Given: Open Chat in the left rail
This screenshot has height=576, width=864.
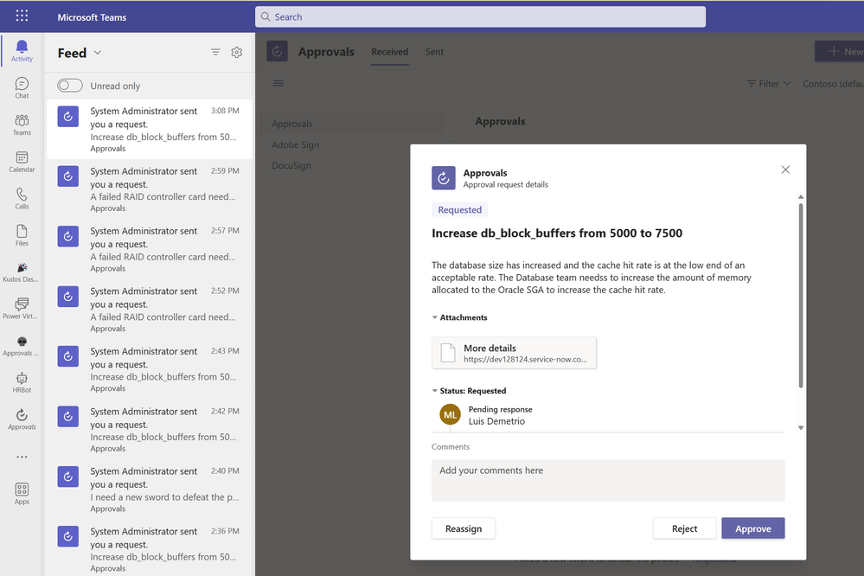Looking at the screenshot, I should [22, 87].
